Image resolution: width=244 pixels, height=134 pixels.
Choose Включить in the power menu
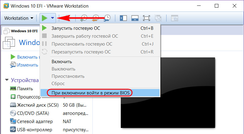click(100, 62)
